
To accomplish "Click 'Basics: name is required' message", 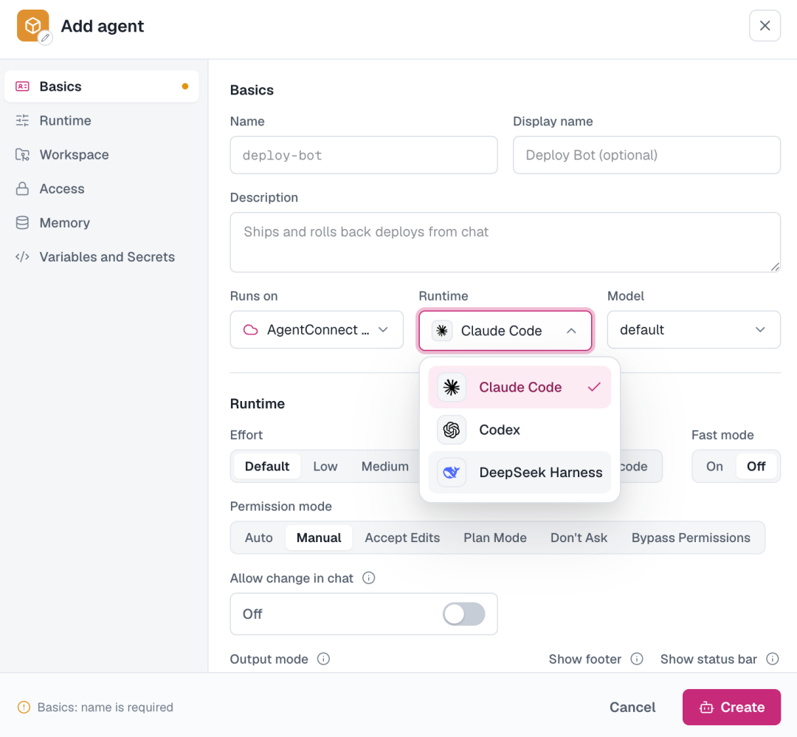I will [106, 707].
